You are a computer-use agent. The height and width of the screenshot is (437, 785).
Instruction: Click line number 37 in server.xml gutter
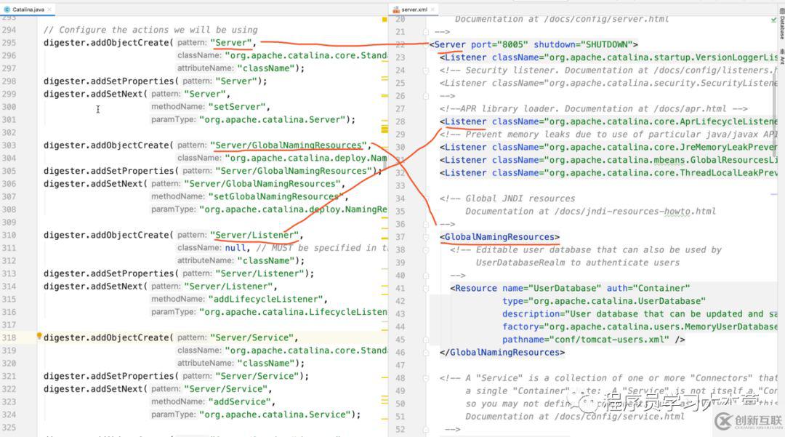click(400, 237)
